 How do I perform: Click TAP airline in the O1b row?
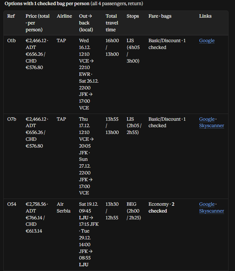point(61,40)
